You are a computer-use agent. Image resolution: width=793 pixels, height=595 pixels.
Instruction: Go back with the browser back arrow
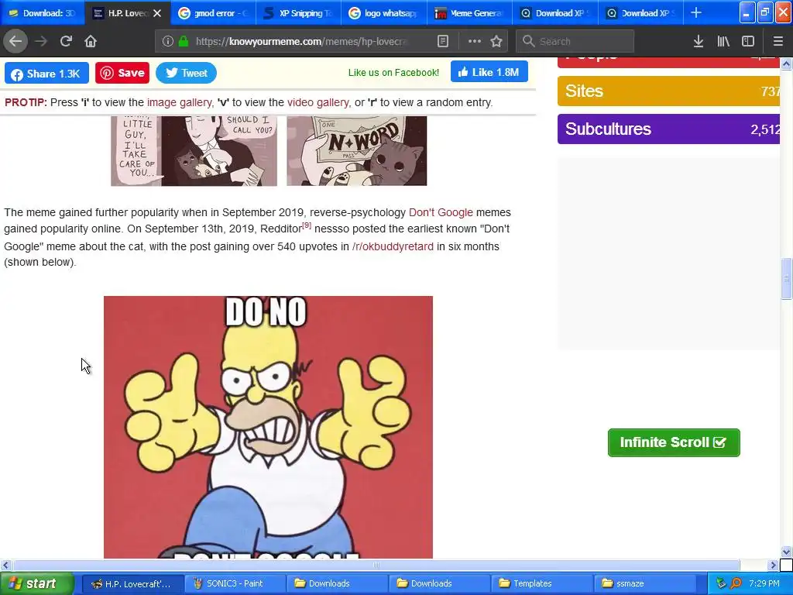tap(15, 42)
